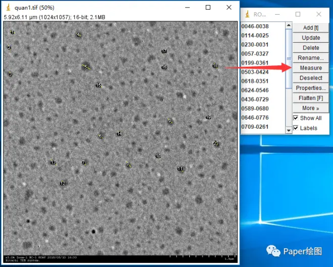Select ROI entry 0199-0361
Image resolution: width=333 pixels, height=267 pixels.
click(x=255, y=63)
